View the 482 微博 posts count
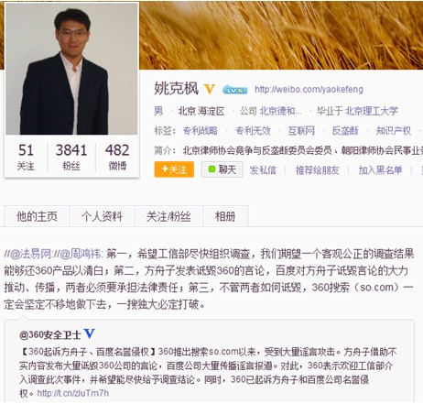Image resolution: width=423 pixels, height=404 pixels. click(117, 157)
